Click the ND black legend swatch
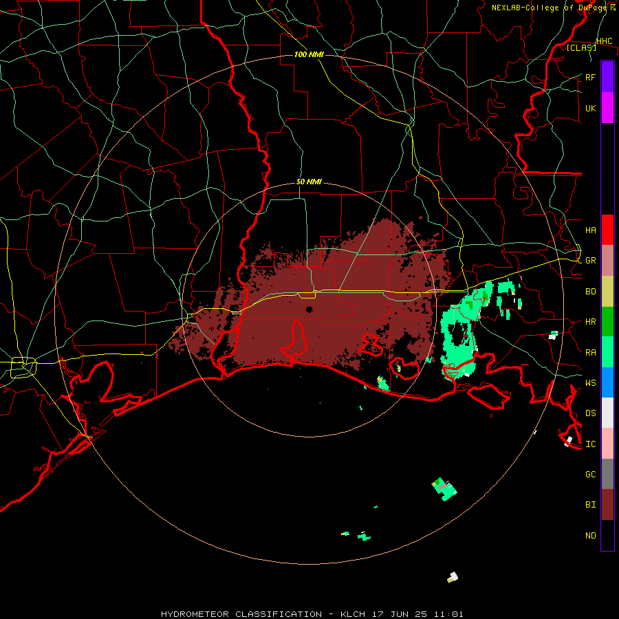This screenshot has height=619, width=619. tap(607, 535)
